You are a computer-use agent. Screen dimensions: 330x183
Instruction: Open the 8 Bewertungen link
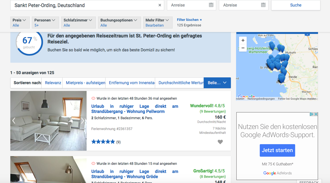[213, 177]
